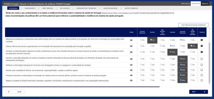Open the Prest Serviços tab
This screenshot has height=99, width=214.
[x=47, y=8]
